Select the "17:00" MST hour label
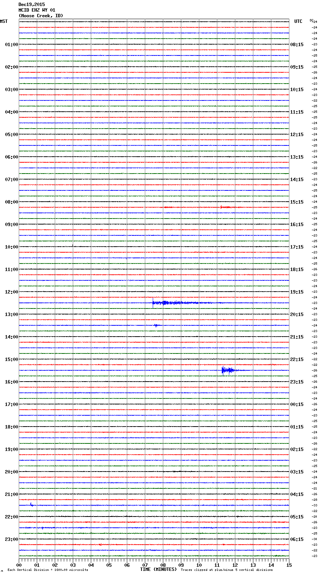This screenshot has width=319, height=575. (12, 404)
